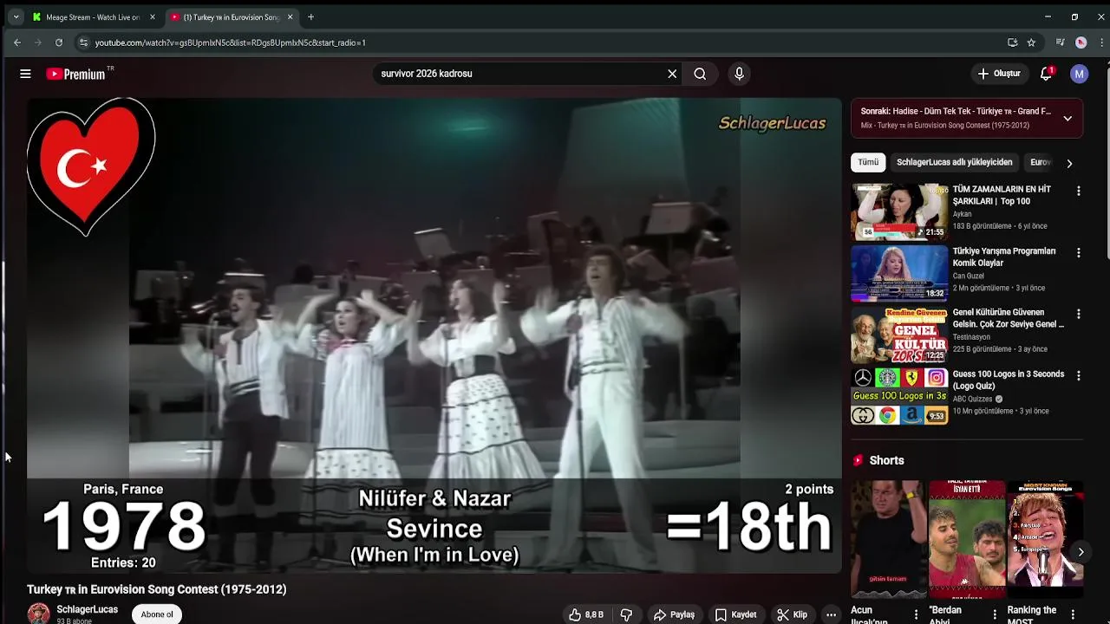The height and width of the screenshot is (624, 1110).
Task: Share the video via Paylaş
Action: (x=674, y=614)
